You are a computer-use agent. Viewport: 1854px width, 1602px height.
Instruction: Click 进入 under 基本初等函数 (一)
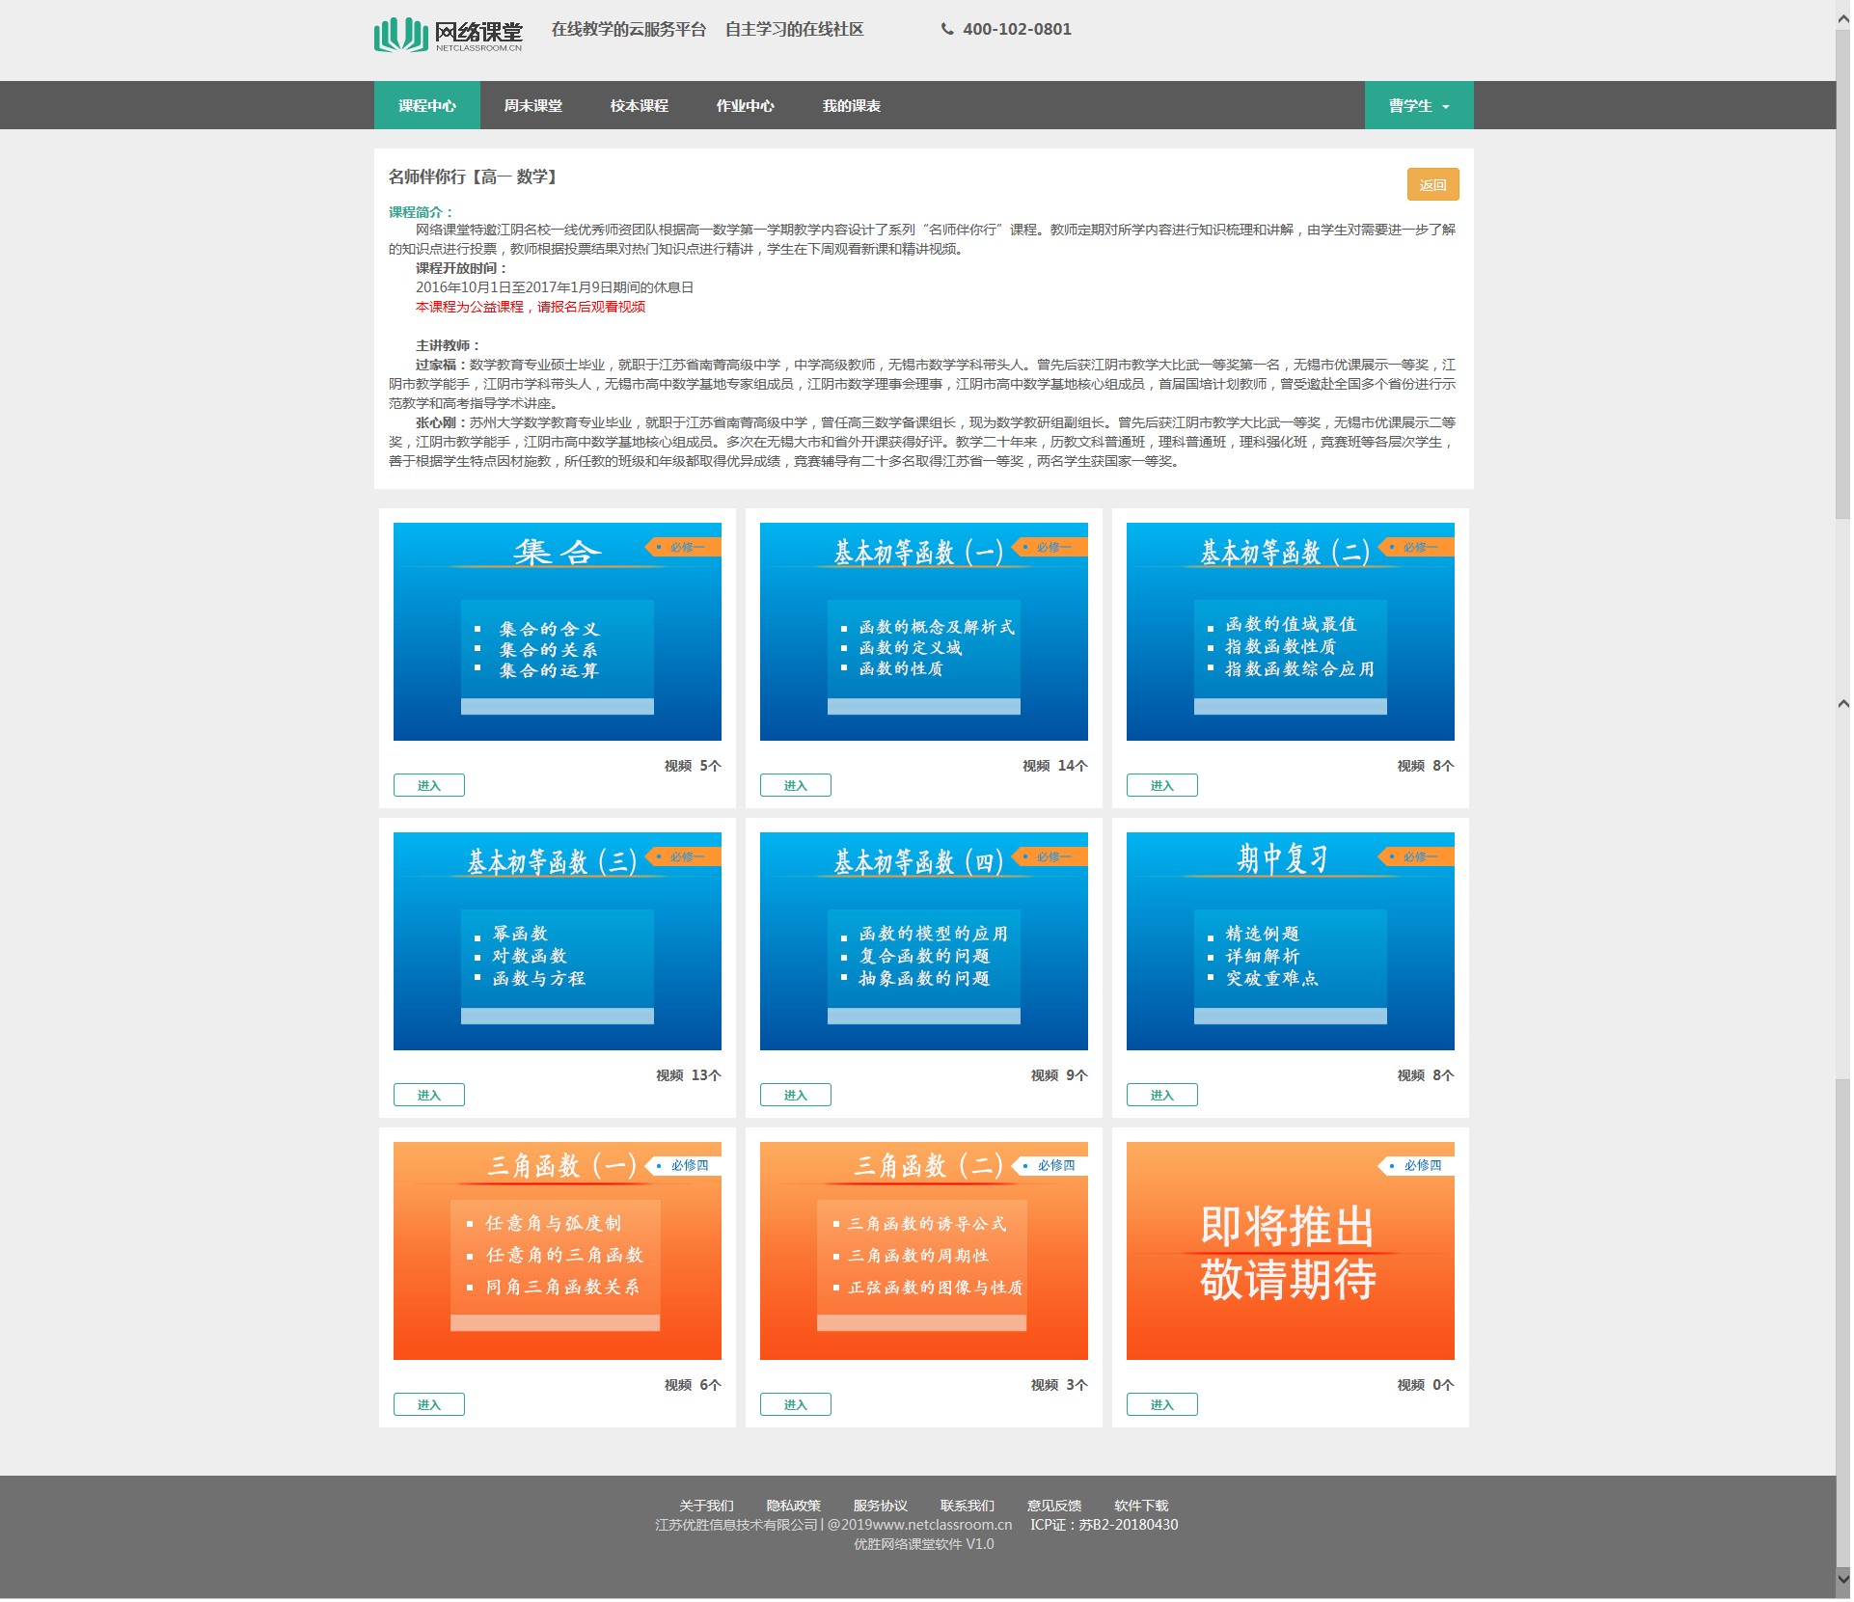pyautogui.click(x=795, y=786)
